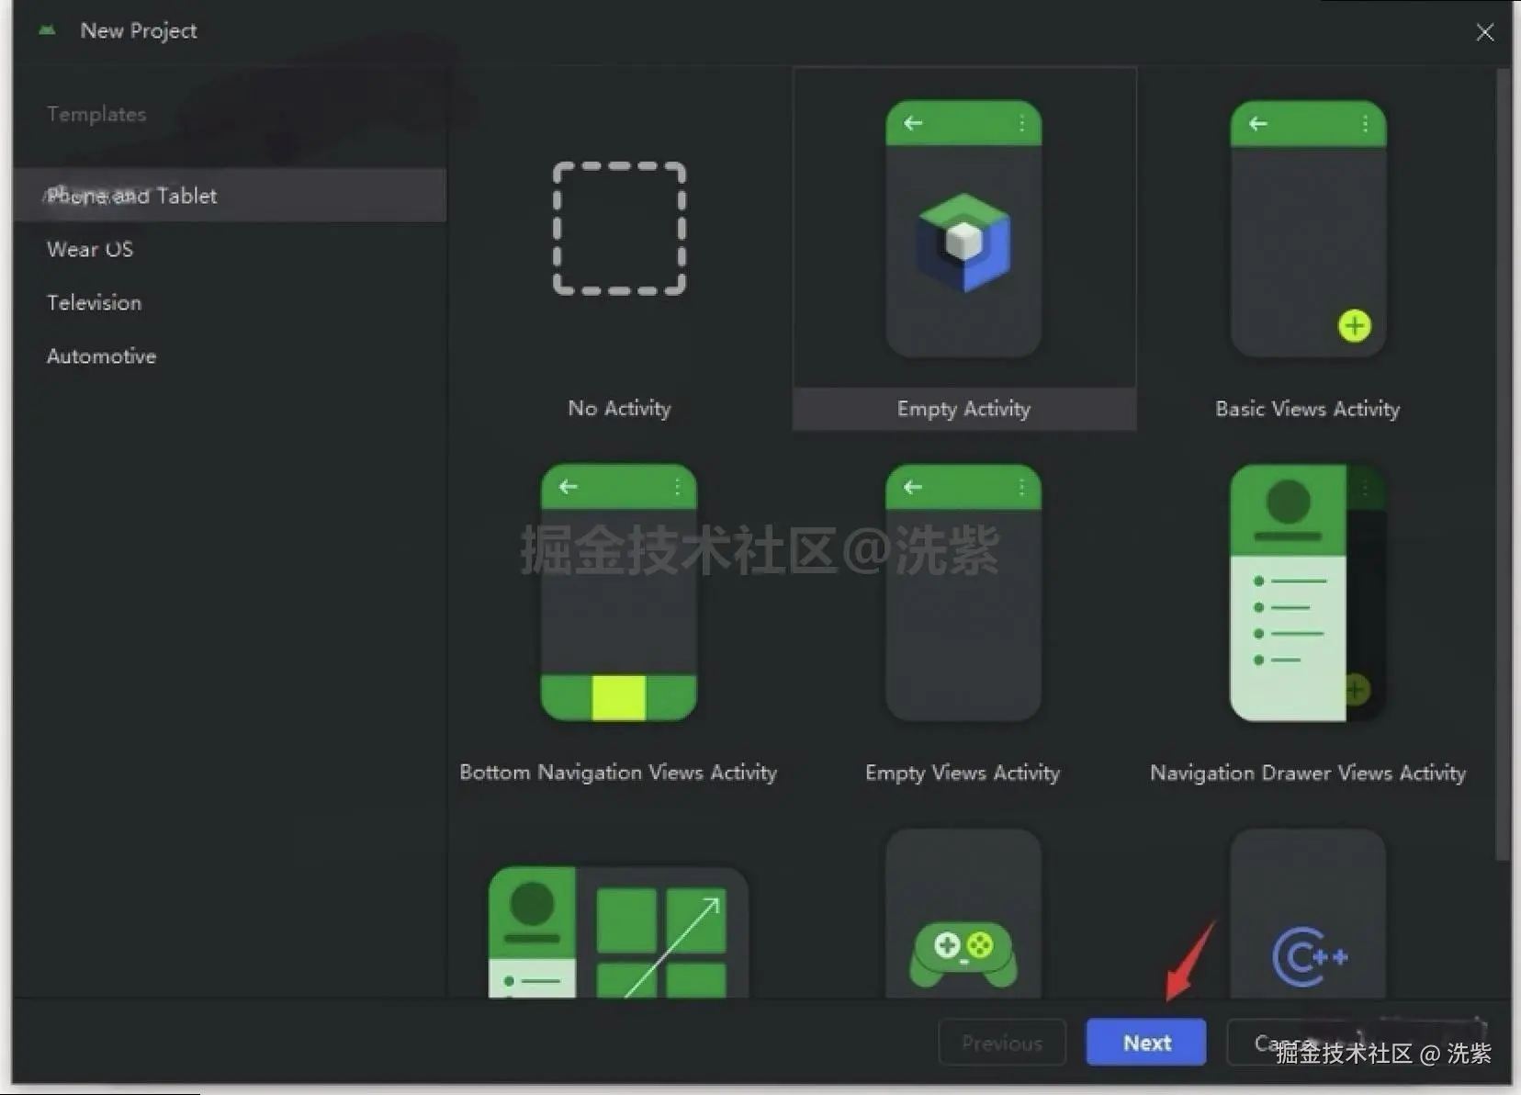
Task: Click the Android Studio logo icon
Action: (x=46, y=29)
